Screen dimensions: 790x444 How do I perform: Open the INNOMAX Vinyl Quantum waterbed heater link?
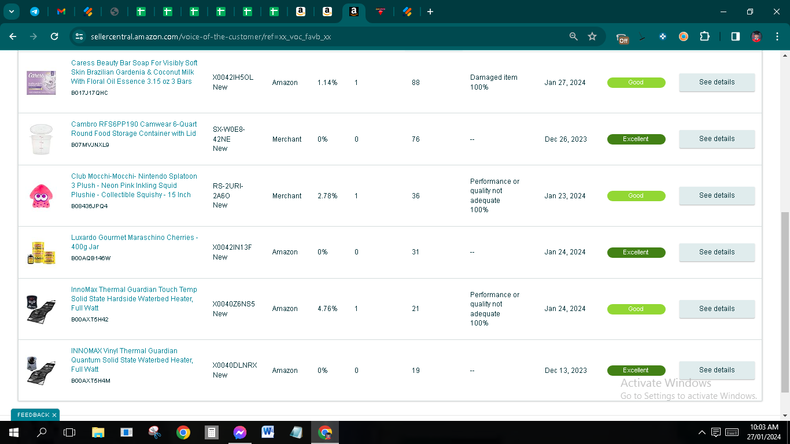click(x=132, y=360)
